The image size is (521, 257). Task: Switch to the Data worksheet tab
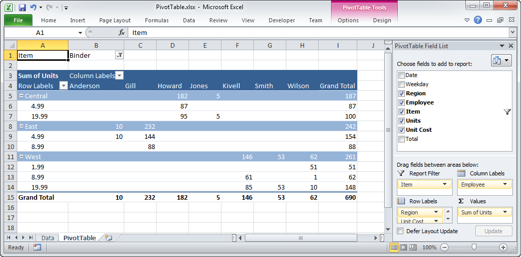pyautogui.click(x=48, y=238)
